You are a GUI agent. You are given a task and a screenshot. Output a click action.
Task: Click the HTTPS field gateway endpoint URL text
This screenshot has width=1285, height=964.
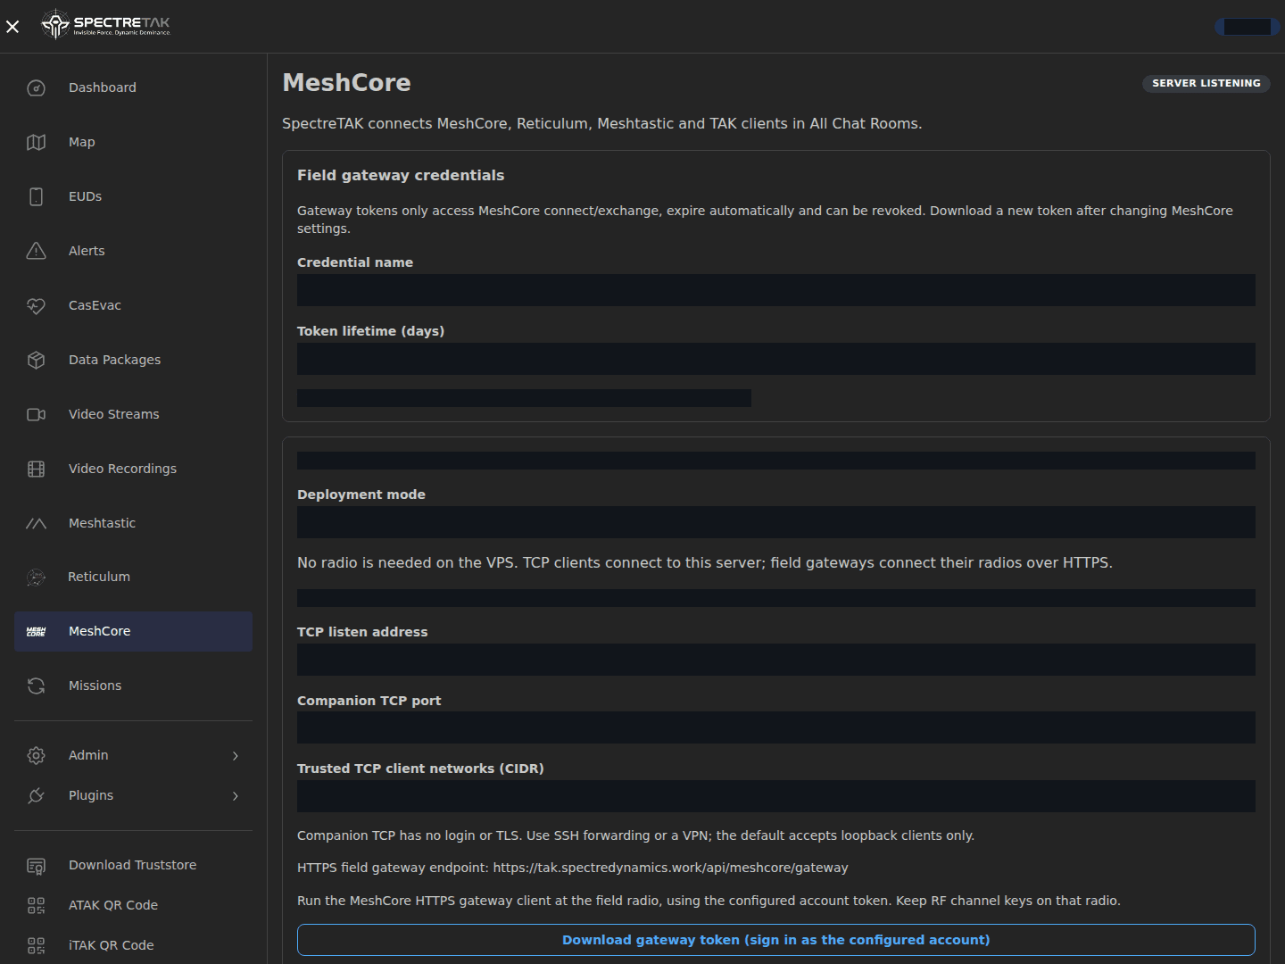[670, 868]
